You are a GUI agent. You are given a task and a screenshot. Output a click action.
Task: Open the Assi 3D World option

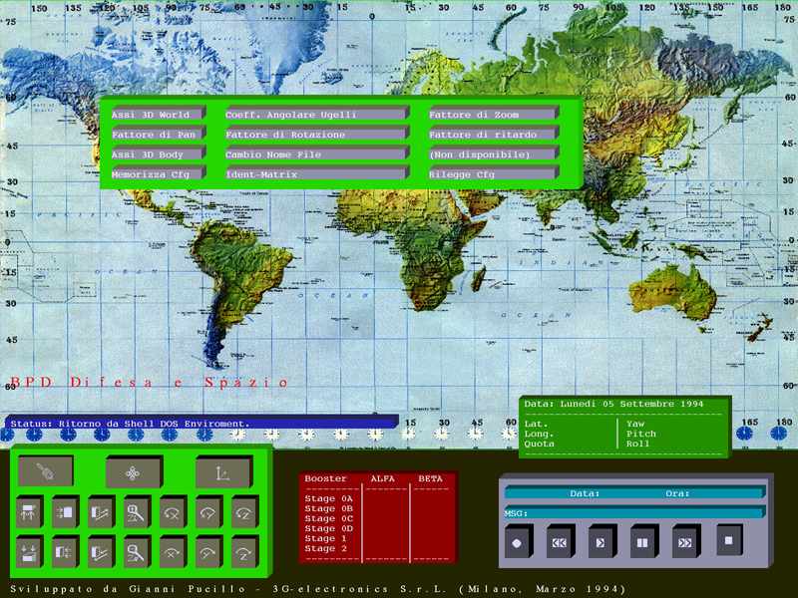(x=159, y=114)
